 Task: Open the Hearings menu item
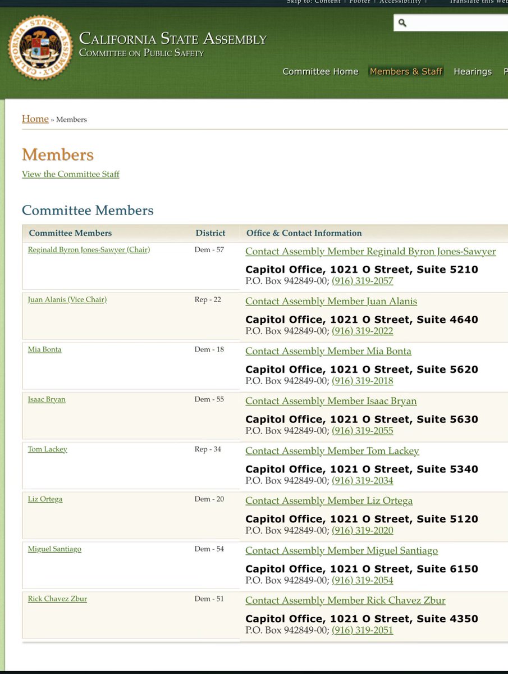(473, 71)
